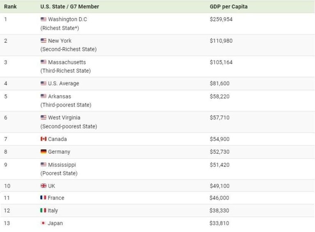
Task: Click the US flag beside Mississippi
Action: pos(43,164)
